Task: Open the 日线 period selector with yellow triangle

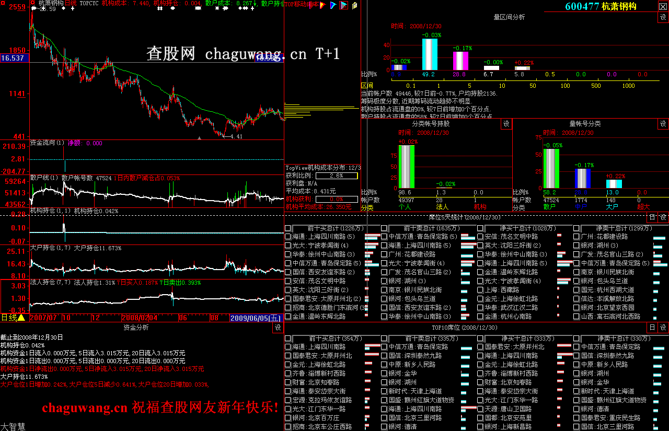Action: 21,318
